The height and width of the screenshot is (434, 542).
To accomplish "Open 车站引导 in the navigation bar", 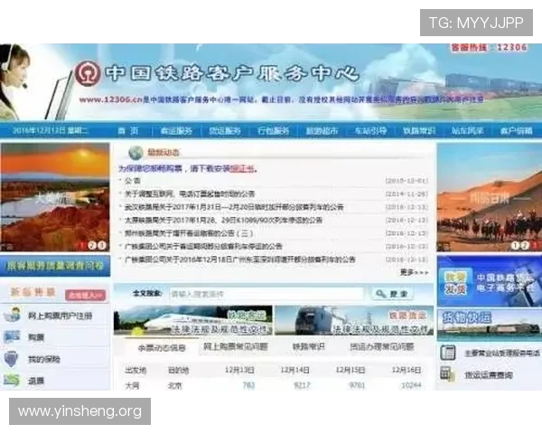I will [370, 131].
